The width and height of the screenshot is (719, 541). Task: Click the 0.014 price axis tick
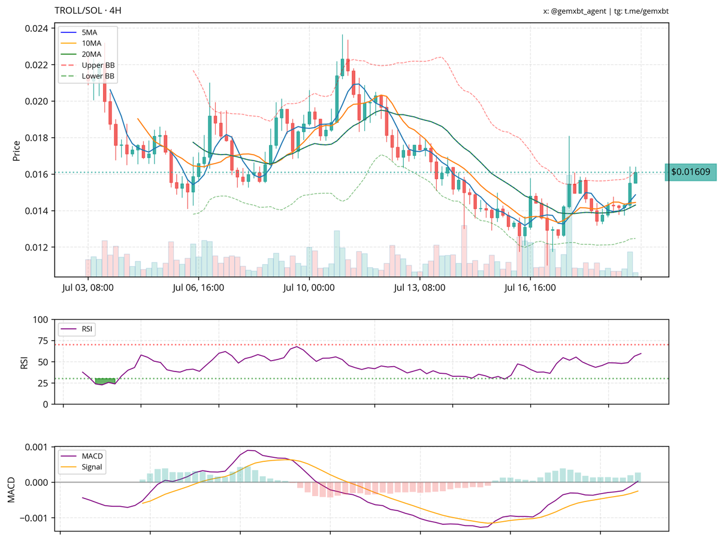[x=37, y=211]
